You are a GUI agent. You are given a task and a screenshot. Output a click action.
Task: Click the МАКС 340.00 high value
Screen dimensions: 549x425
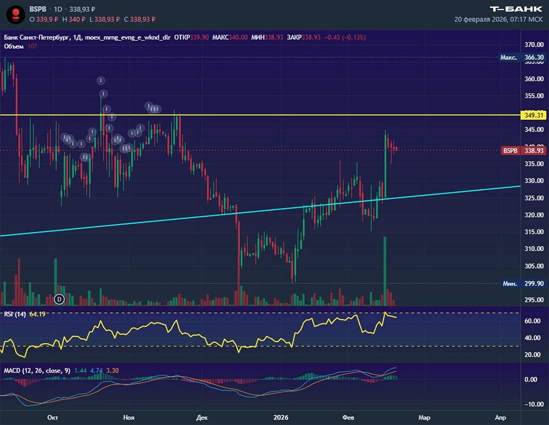pos(229,37)
